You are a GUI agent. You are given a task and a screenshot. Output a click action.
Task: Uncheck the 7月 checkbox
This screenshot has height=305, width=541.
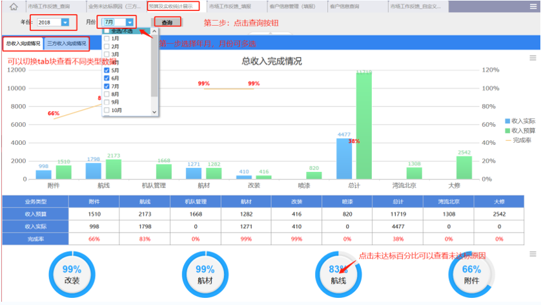[x=107, y=86]
